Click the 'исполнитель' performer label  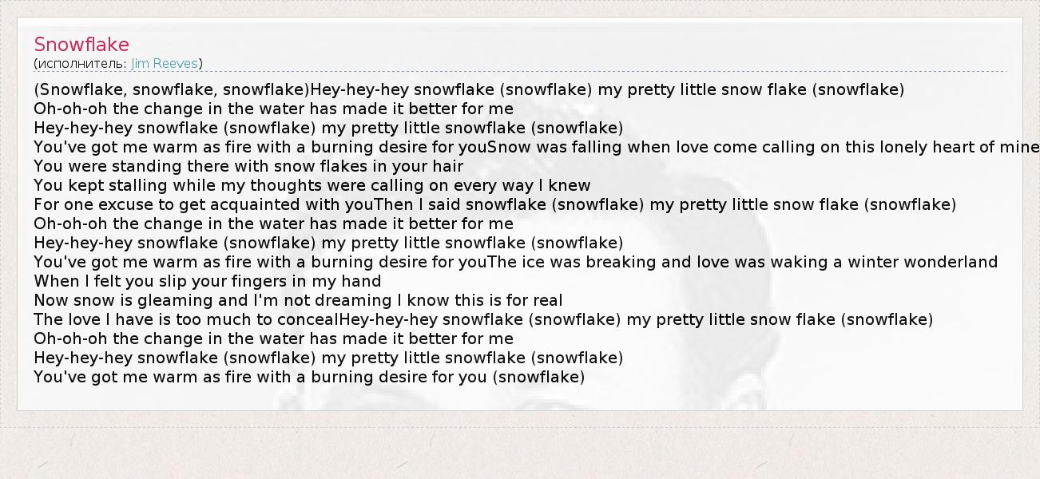80,63
